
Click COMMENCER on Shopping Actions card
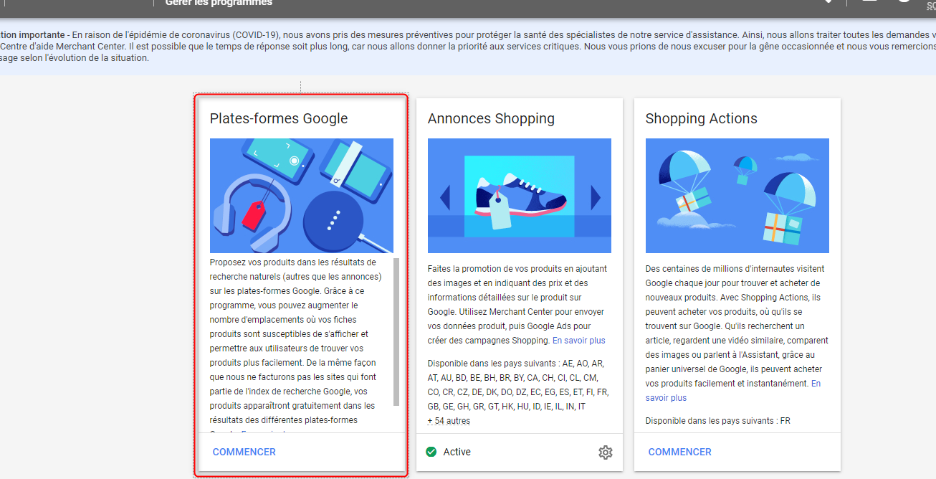click(x=680, y=452)
